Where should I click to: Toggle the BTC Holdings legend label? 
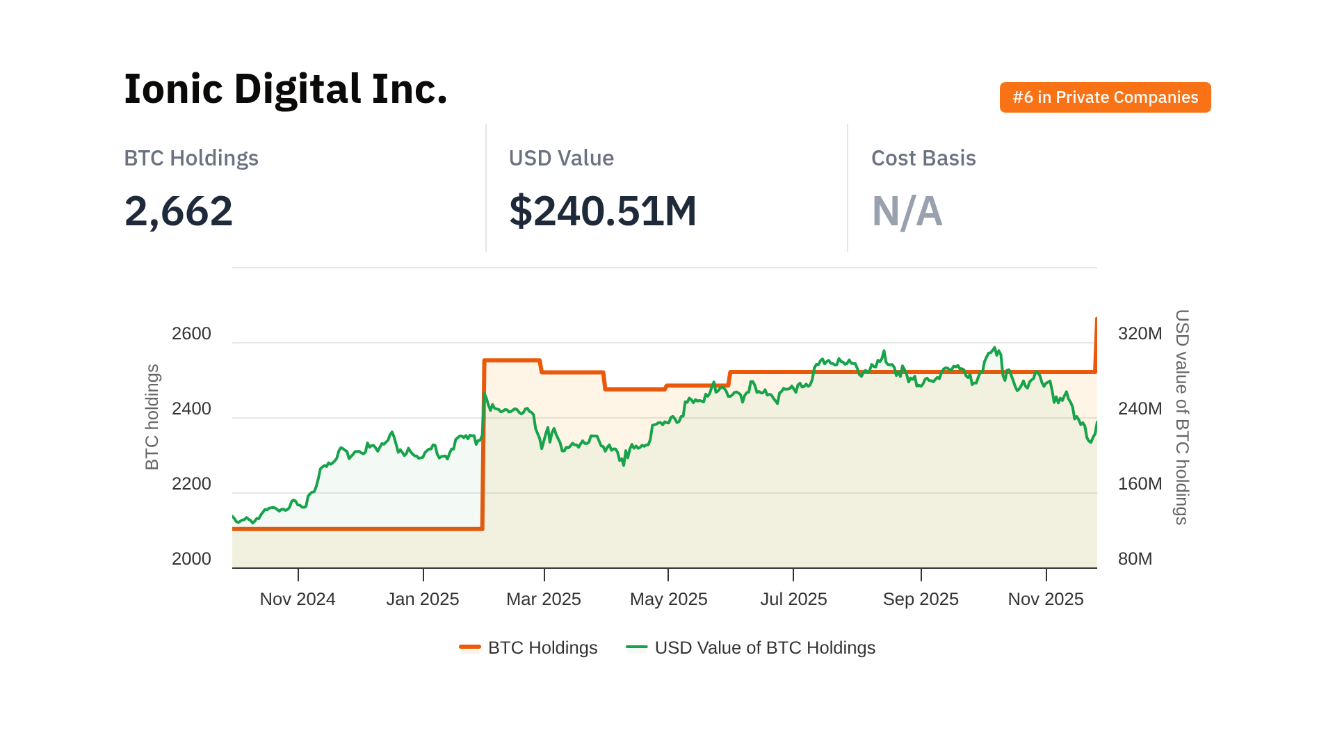[x=542, y=647]
